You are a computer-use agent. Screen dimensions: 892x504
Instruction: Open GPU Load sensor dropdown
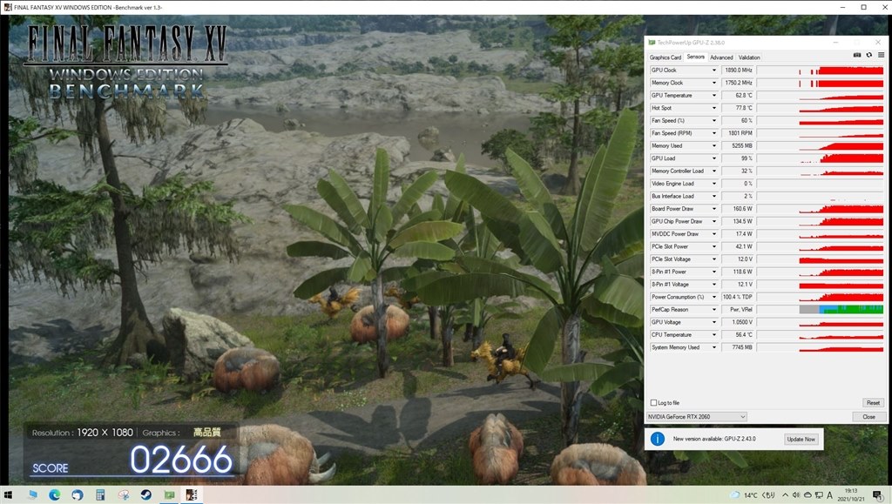click(714, 158)
